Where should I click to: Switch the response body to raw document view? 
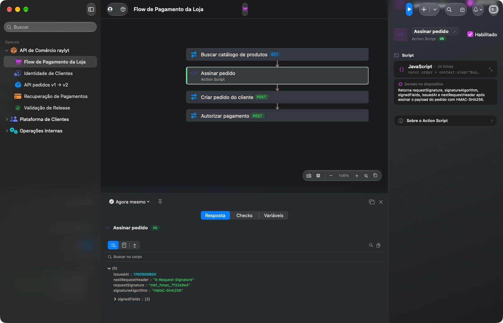[x=124, y=245]
